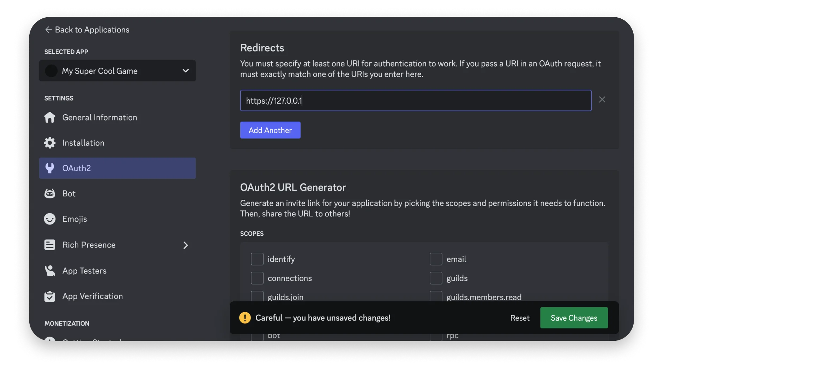This screenshot has height=369, width=834.
Task: Select the OAuth2 settings page
Action: (x=117, y=168)
